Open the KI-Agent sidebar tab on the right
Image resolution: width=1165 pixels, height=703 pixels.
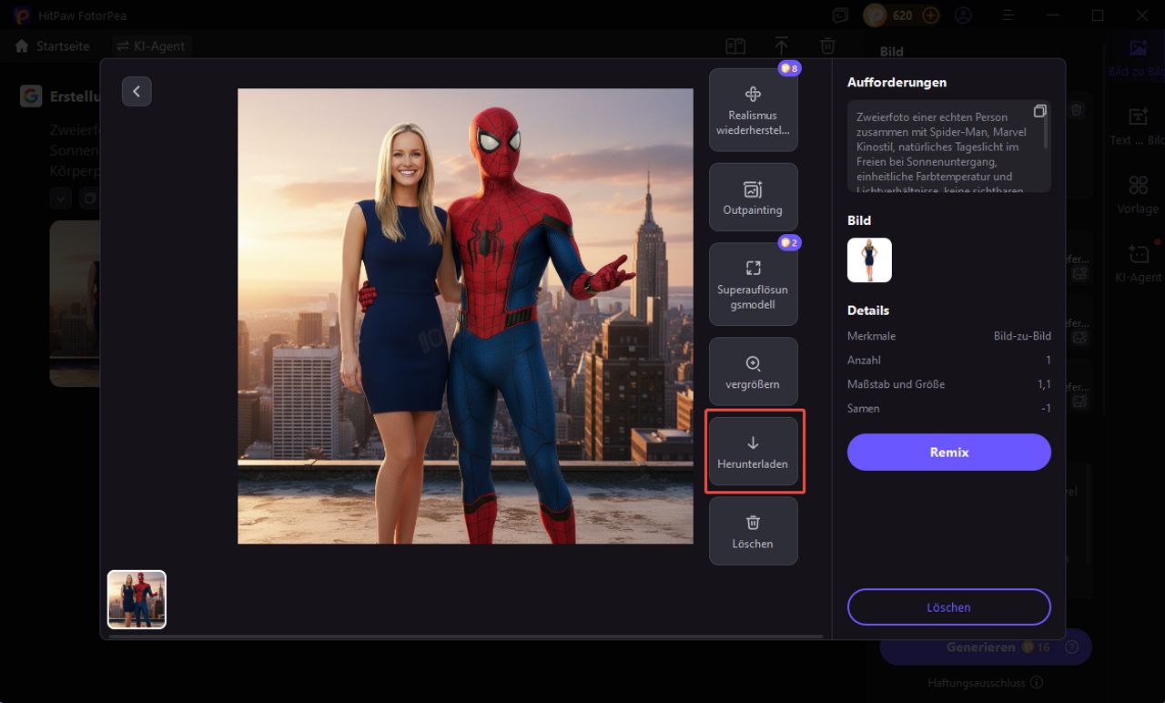[1138, 264]
